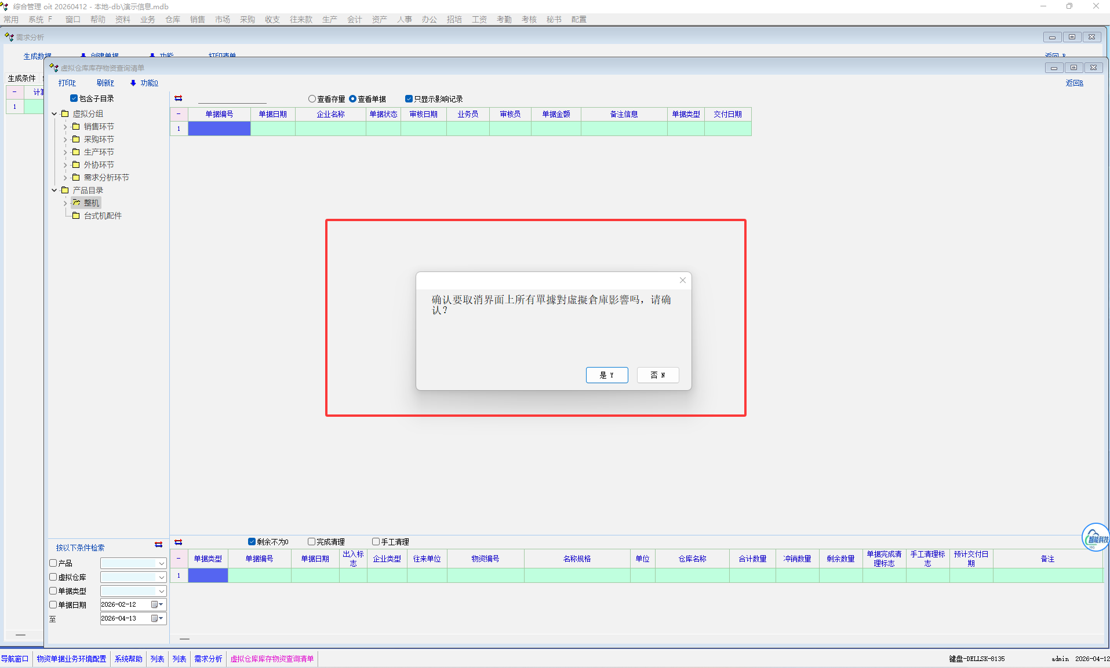Open the 仓库 menu in menu bar
The height and width of the screenshot is (668, 1110).
pos(172,20)
